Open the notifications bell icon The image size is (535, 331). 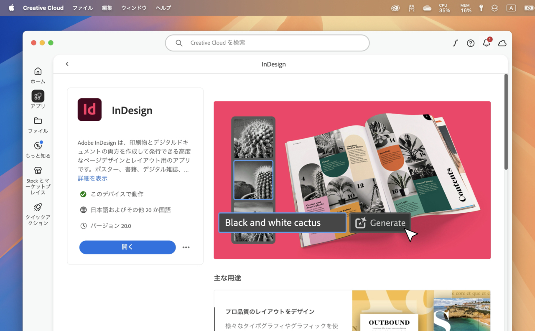487,43
